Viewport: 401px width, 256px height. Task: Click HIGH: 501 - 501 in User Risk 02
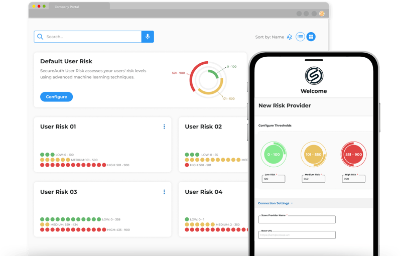coord(201,165)
